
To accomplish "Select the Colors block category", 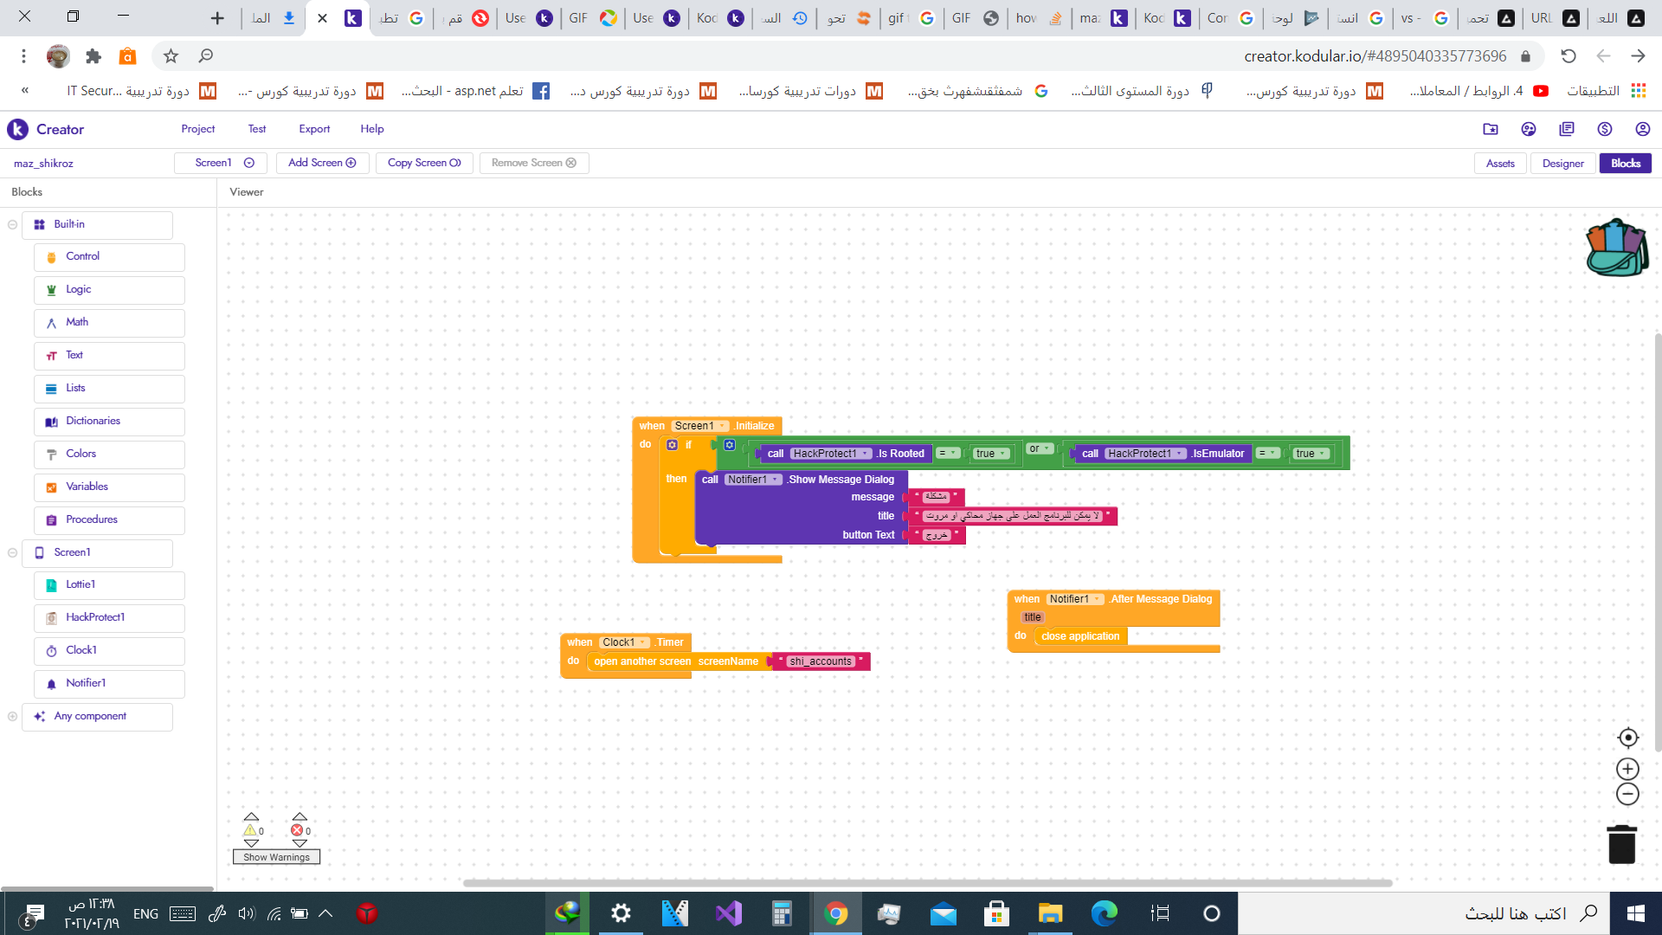I will point(81,454).
